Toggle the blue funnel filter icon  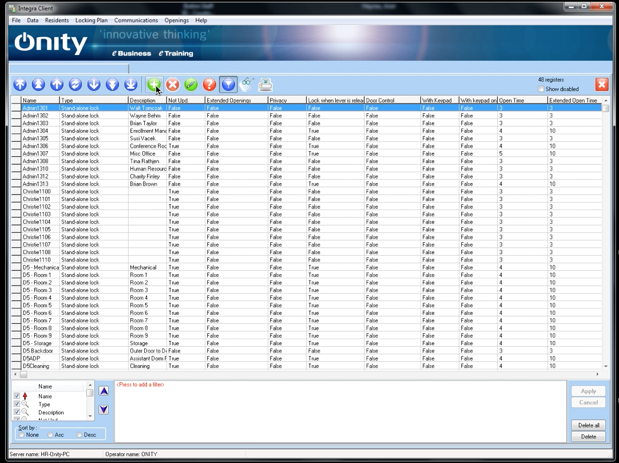coord(228,85)
